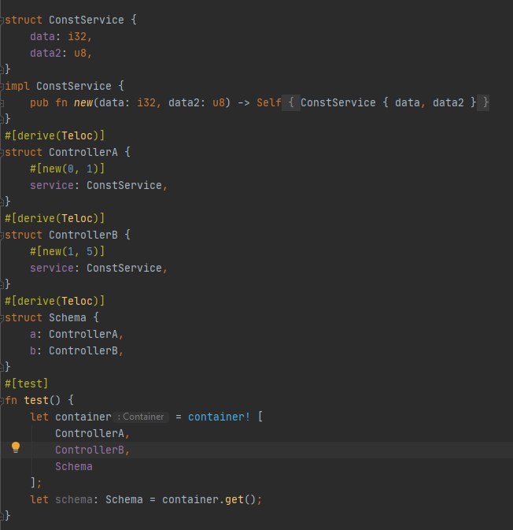
Task: Expand the pub fn new gutter fold marker
Action: [x=2, y=102]
